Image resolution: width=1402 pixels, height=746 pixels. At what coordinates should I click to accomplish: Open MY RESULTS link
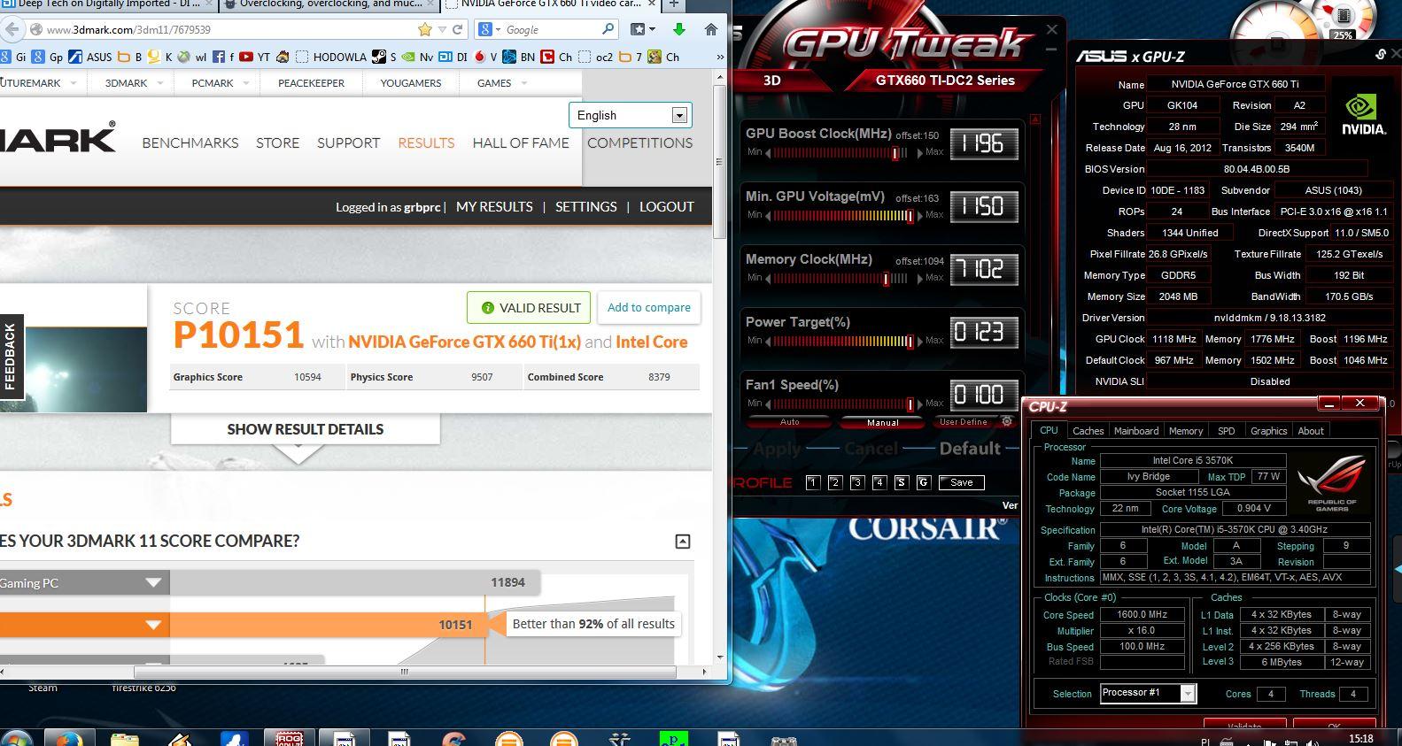[494, 207]
